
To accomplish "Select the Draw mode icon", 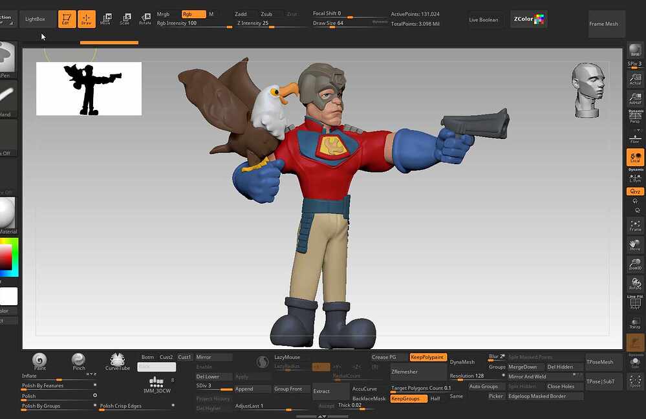I will 87,19.
